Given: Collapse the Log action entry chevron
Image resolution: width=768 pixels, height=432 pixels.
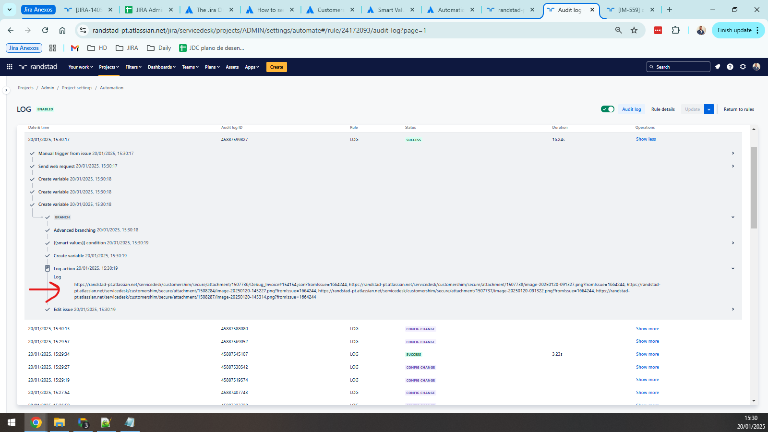Looking at the screenshot, I should 733,268.
